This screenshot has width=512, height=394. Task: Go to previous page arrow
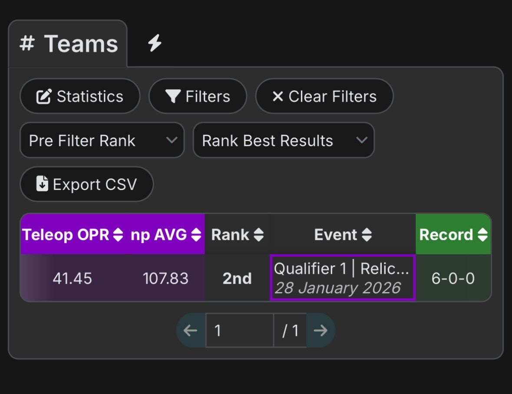pyautogui.click(x=190, y=331)
